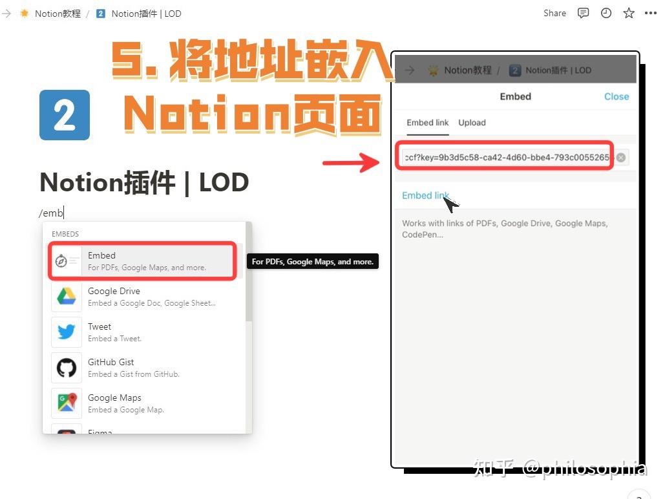Select the Tweet embed icon
665x499 pixels.
(x=65, y=332)
